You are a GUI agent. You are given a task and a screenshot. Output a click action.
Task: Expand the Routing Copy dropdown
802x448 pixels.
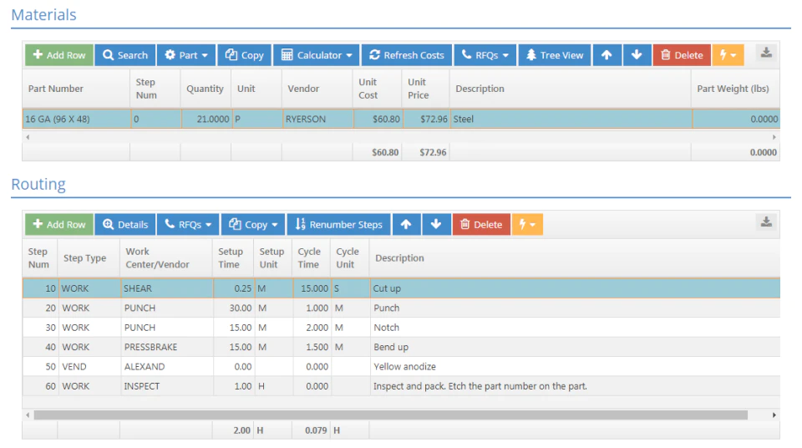pyautogui.click(x=253, y=224)
